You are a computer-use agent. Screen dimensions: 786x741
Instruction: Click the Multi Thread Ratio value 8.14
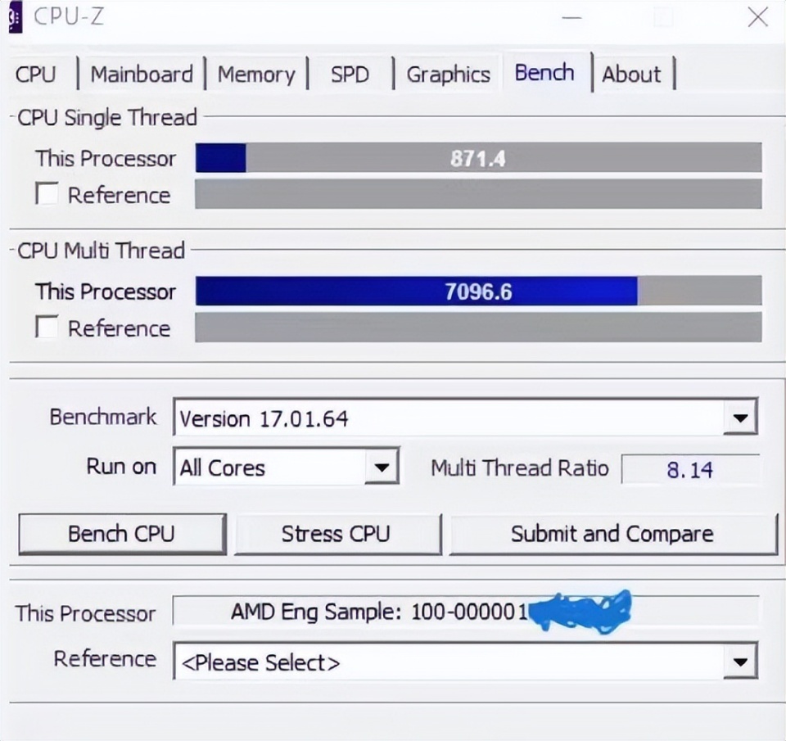click(x=690, y=470)
